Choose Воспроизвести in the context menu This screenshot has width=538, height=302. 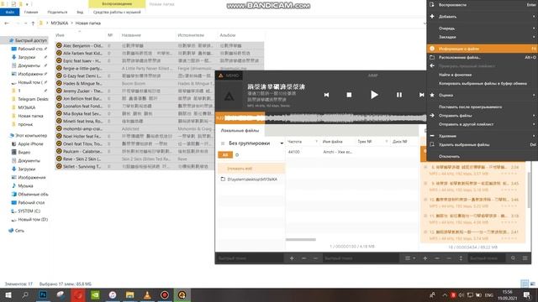click(x=482, y=5)
